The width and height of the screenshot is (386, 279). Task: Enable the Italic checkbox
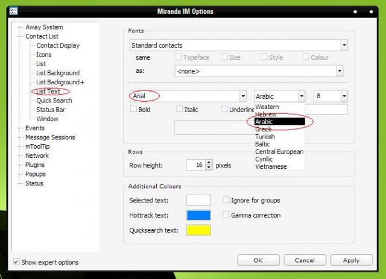point(180,109)
